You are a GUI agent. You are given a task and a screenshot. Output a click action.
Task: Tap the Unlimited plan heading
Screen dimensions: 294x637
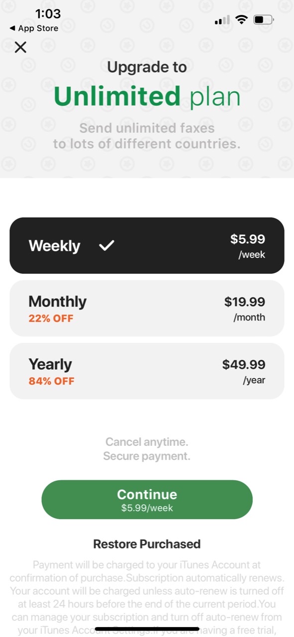(x=147, y=97)
